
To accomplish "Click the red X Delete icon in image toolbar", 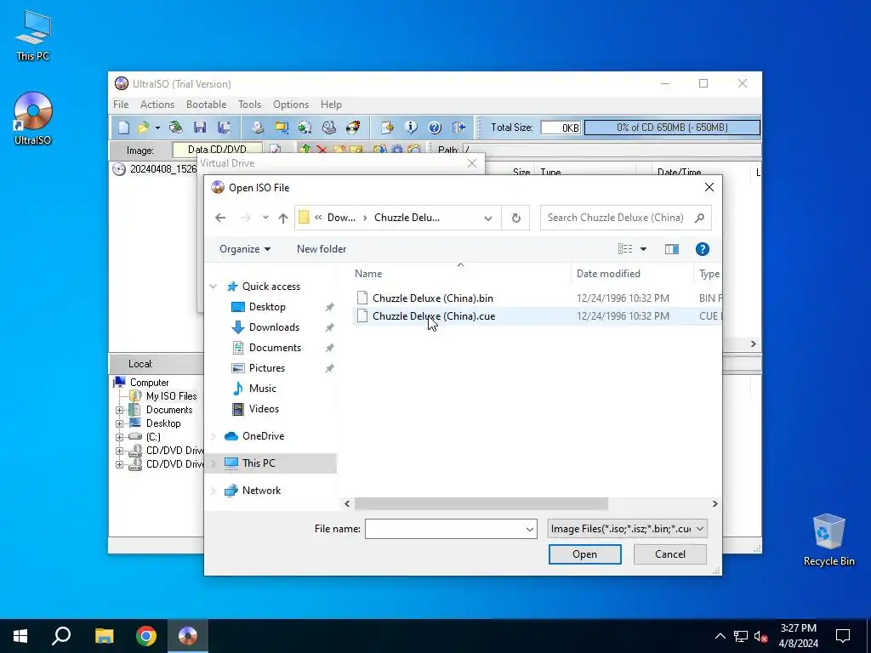I will coord(322,149).
